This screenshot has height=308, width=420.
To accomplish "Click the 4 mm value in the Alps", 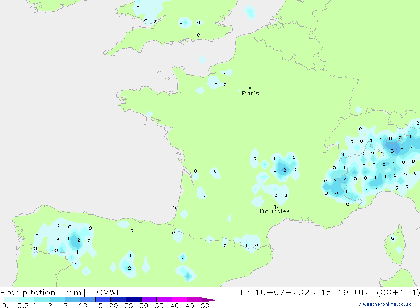I will click(x=345, y=179).
